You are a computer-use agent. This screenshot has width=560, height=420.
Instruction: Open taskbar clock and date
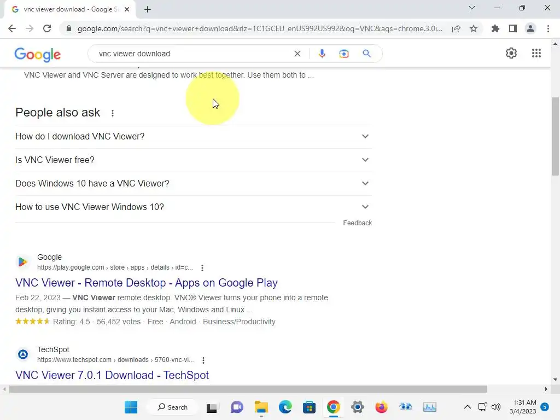click(x=523, y=407)
